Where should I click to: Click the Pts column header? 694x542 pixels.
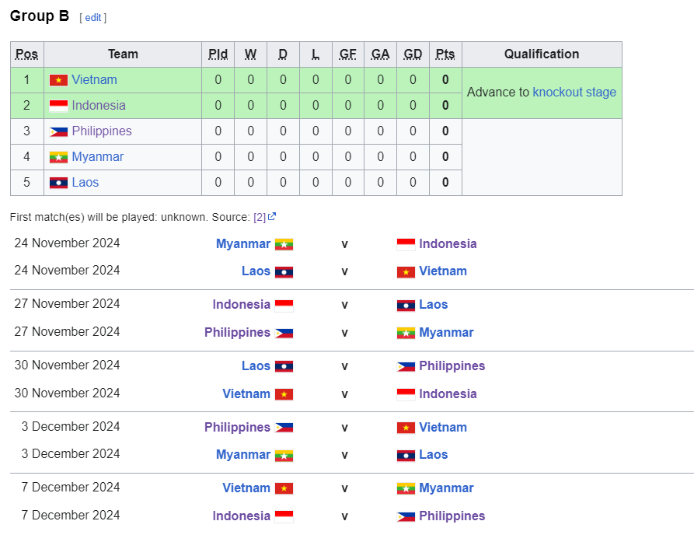tap(445, 54)
